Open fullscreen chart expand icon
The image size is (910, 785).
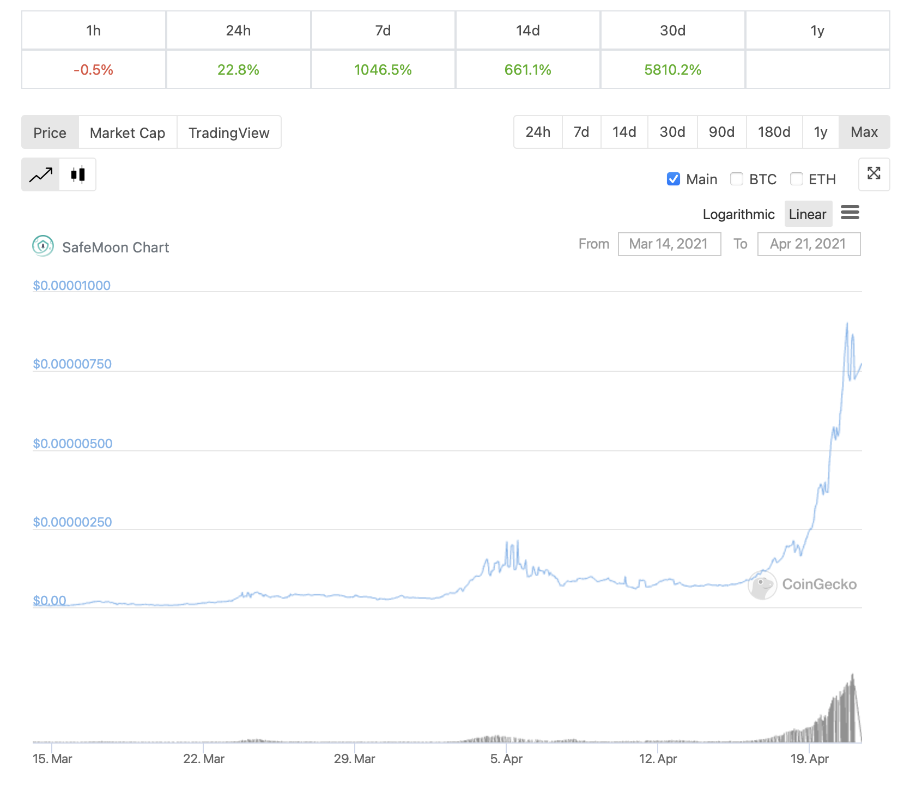pos(874,174)
